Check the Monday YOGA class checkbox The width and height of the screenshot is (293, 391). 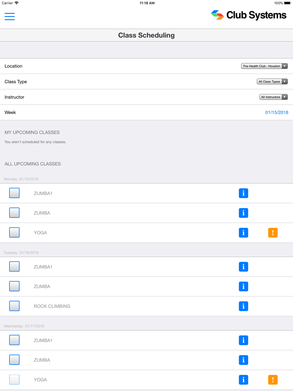click(x=14, y=232)
